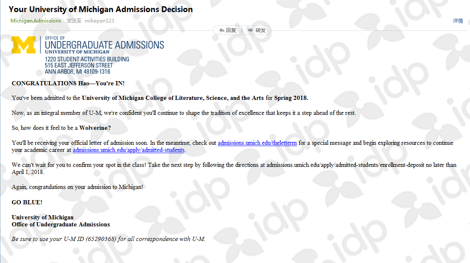Image resolution: width=470 pixels, height=263 pixels.
Task: Click the U-M ID number line
Action: pyautogui.click(x=108, y=239)
